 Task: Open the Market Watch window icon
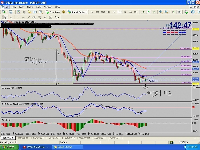pyautogui.click(x=19, y=12)
